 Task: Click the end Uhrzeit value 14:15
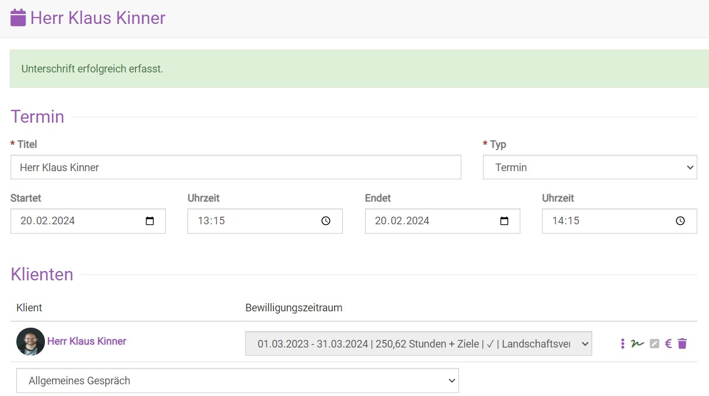tap(566, 221)
